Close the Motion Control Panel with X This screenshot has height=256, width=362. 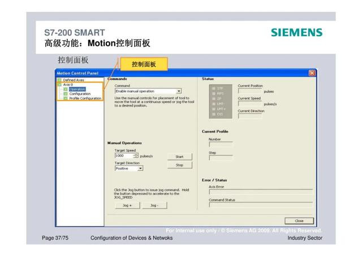[312, 73]
